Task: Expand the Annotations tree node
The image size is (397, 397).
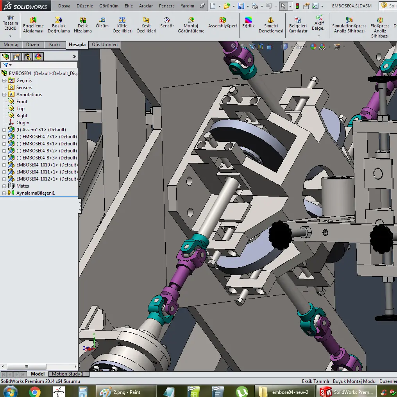Action: [4, 95]
